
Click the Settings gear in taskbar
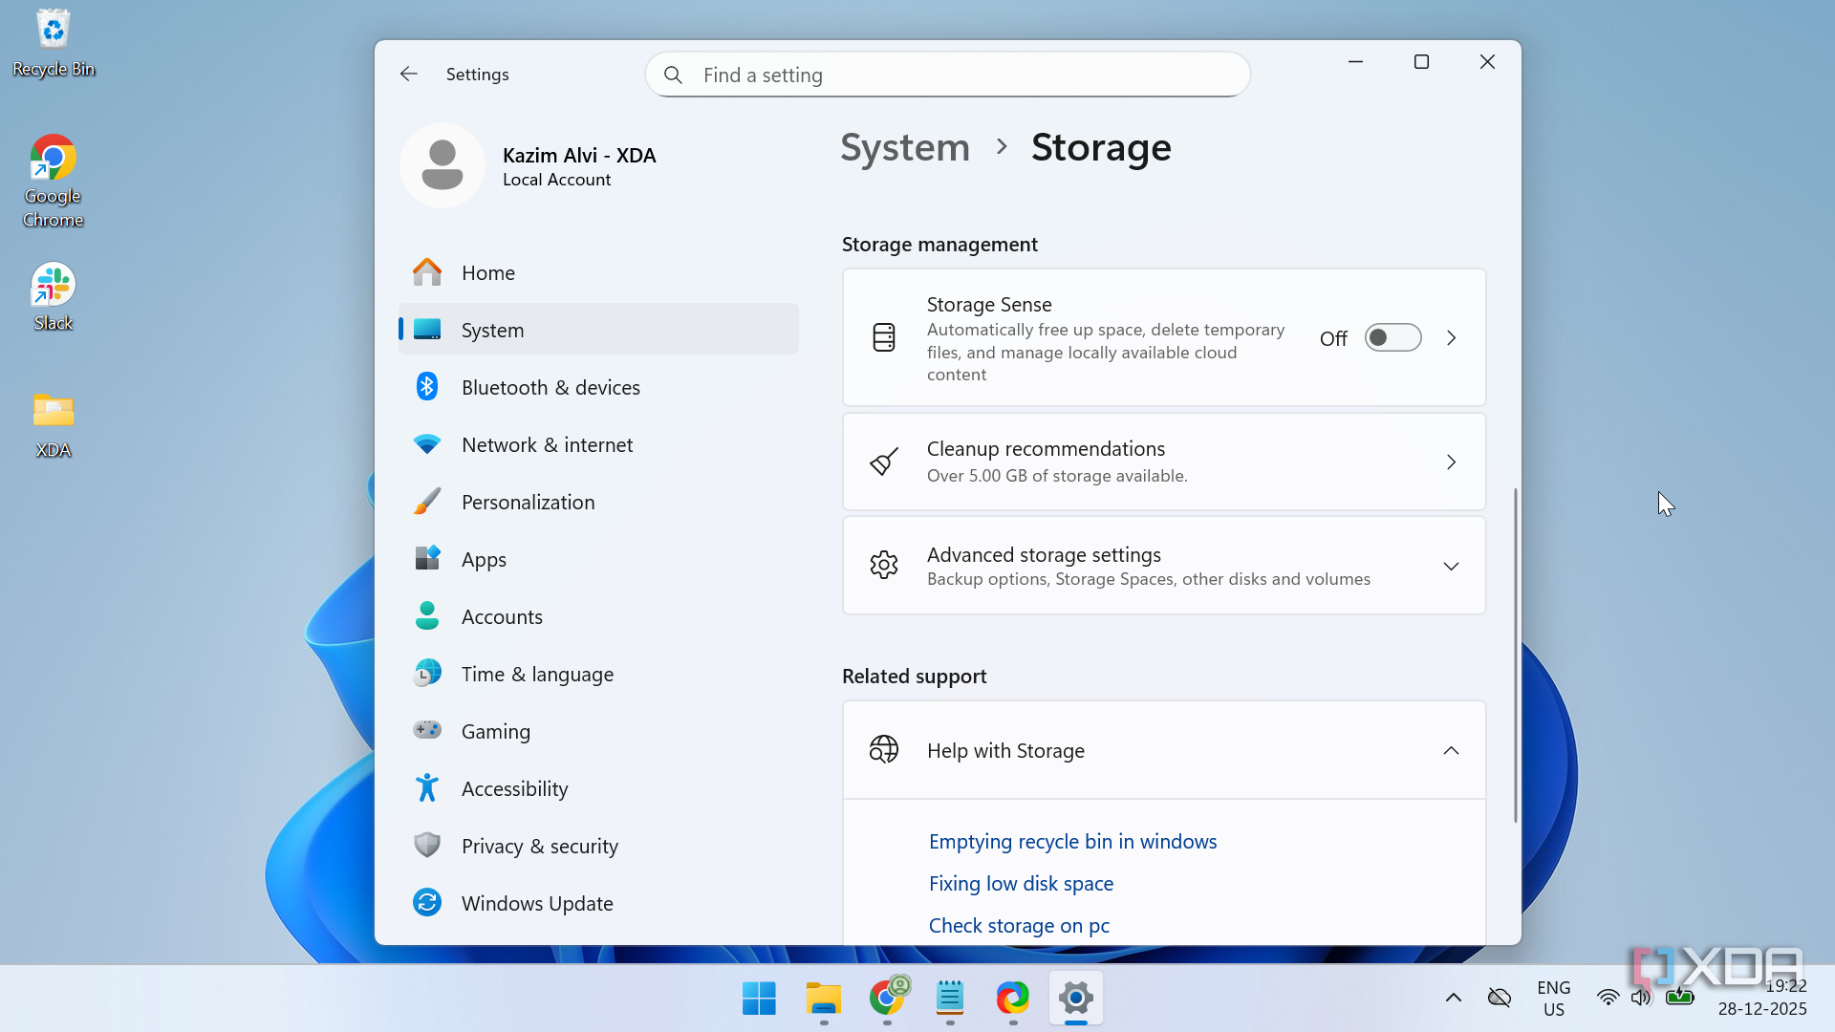tap(1076, 999)
